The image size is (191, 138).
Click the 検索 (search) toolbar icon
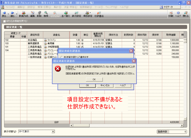tap(46, 14)
